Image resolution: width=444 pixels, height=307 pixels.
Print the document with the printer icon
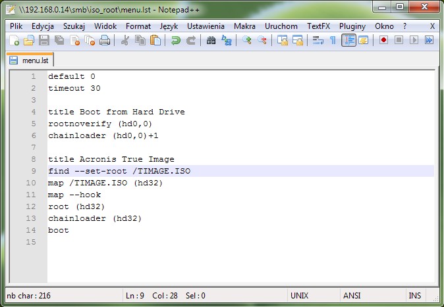click(x=105, y=40)
